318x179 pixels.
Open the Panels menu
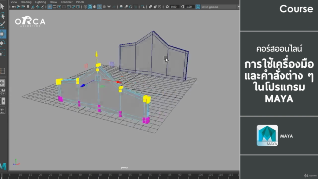[80, 2]
